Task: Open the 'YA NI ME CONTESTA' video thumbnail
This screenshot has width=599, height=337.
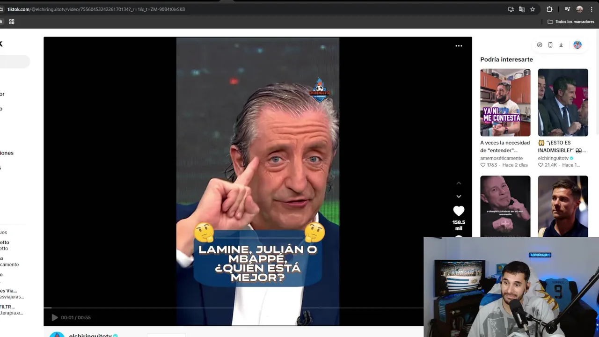Action: [505, 103]
